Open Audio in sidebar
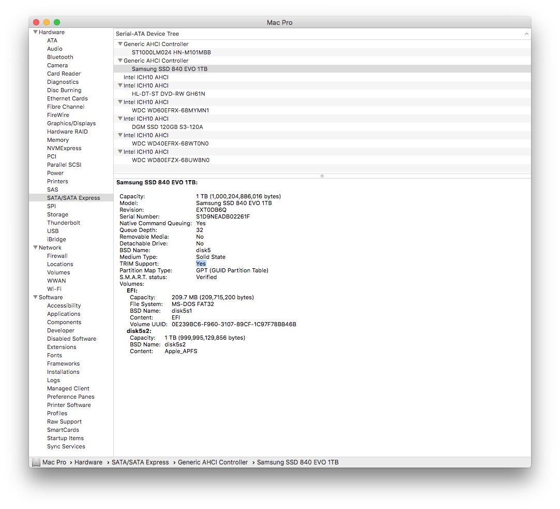The image size is (560, 509). (55, 49)
